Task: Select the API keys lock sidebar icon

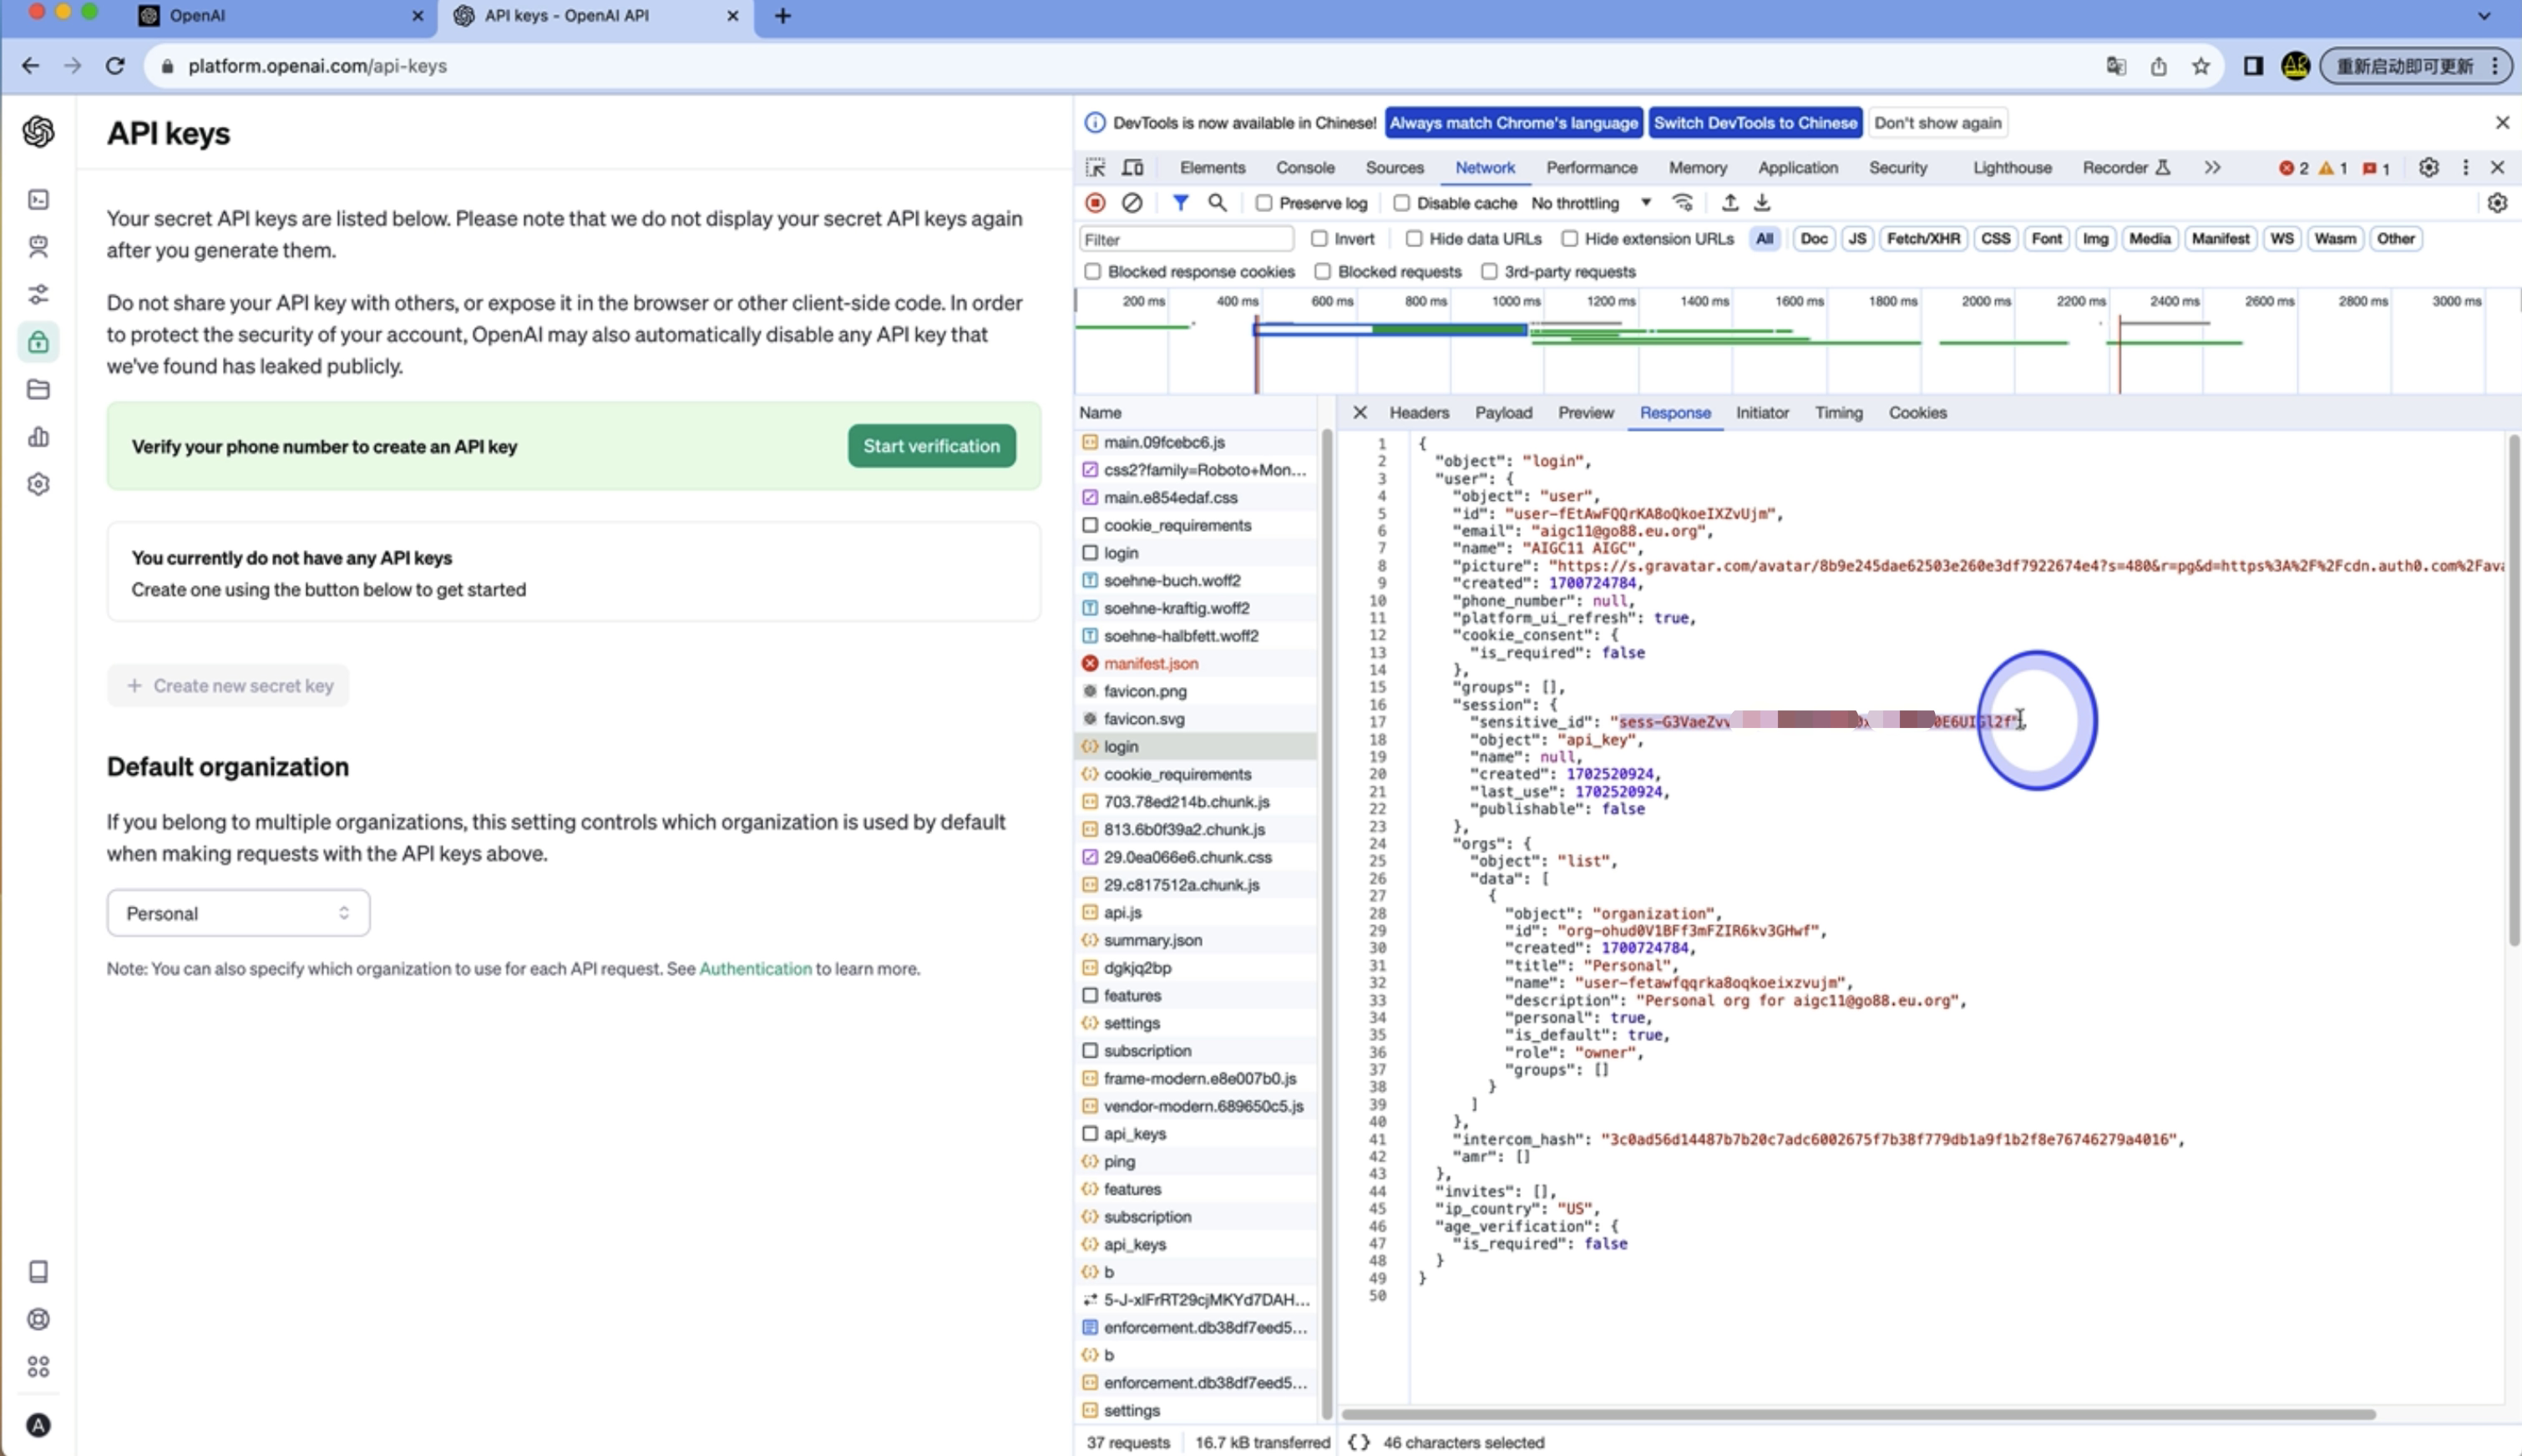Action: [x=38, y=342]
